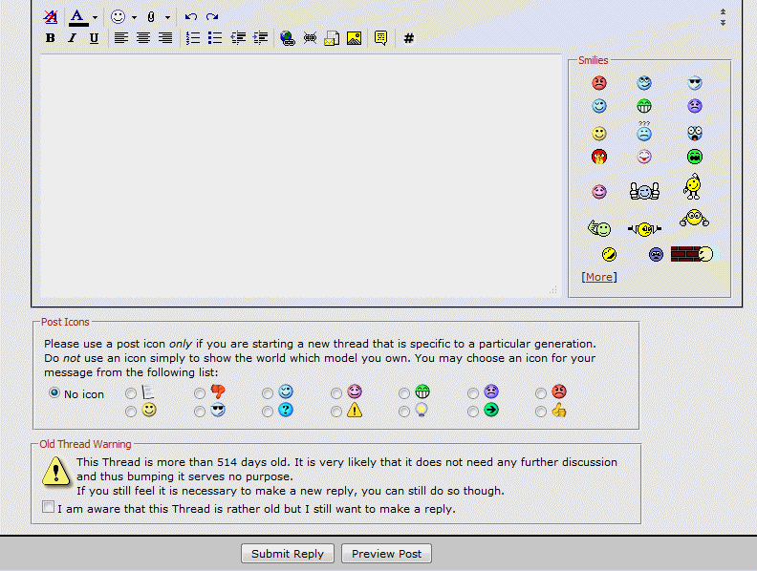Center align the text

click(x=143, y=38)
